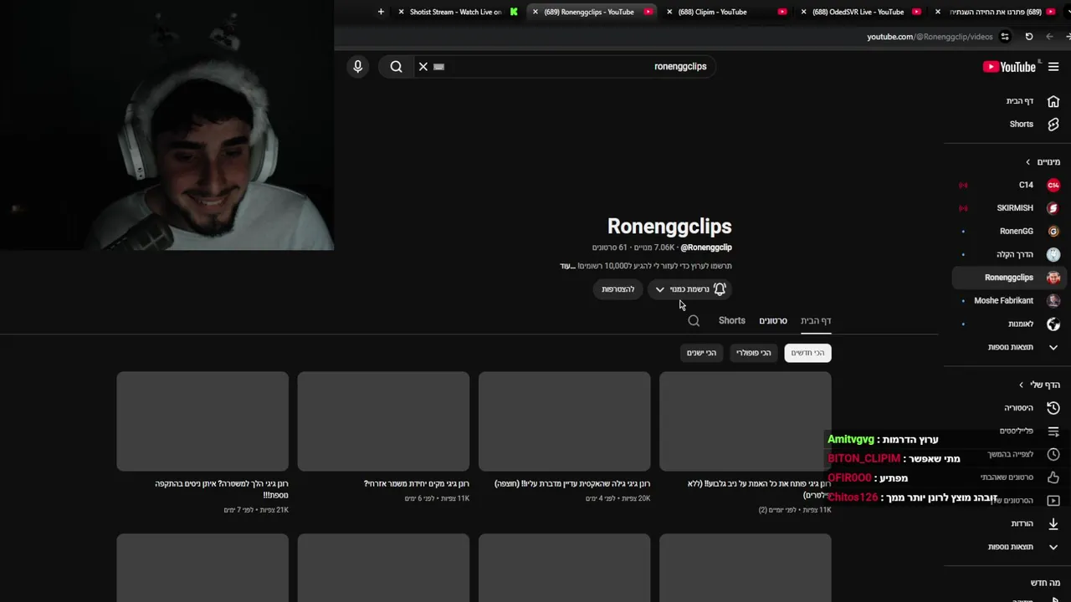Screen dimensions: 1071x602
Task: Switch to the channel's Shorts tab
Action: [x=731, y=321]
